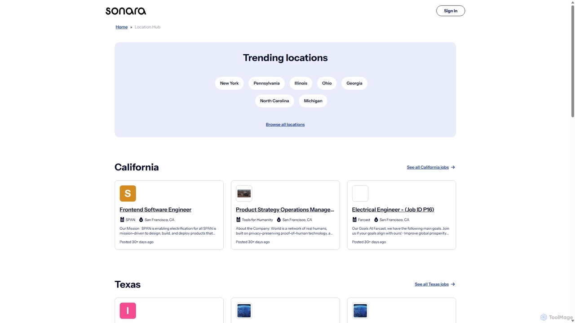Click 'Posted 30+ days ago' in Farcast card
This screenshot has width=575, height=323.
point(369,242)
